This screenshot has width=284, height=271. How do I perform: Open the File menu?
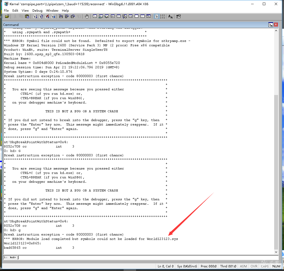point(6,11)
